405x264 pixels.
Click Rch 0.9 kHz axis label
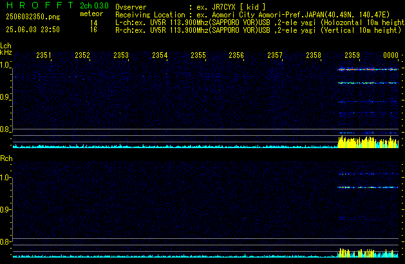tap(5, 209)
